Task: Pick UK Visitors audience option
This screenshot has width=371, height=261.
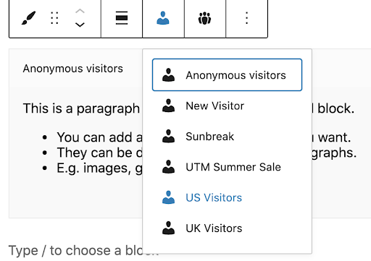Action: point(227,228)
